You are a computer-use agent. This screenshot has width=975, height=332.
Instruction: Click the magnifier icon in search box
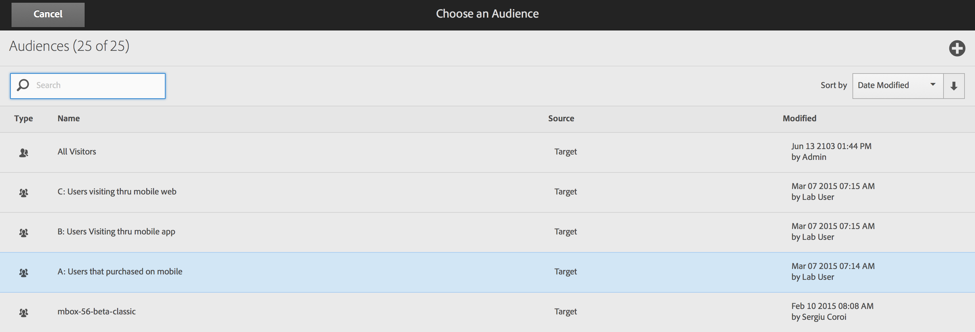(23, 85)
